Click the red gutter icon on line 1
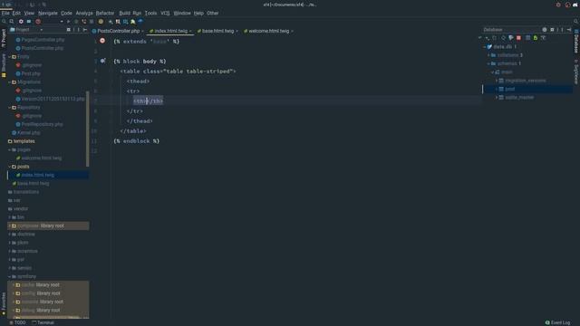Viewport: 580px width, 326px height. [102, 41]
